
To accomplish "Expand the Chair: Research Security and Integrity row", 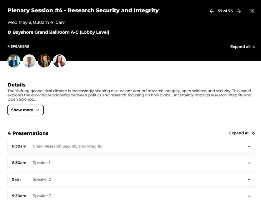I will point(132,146).
